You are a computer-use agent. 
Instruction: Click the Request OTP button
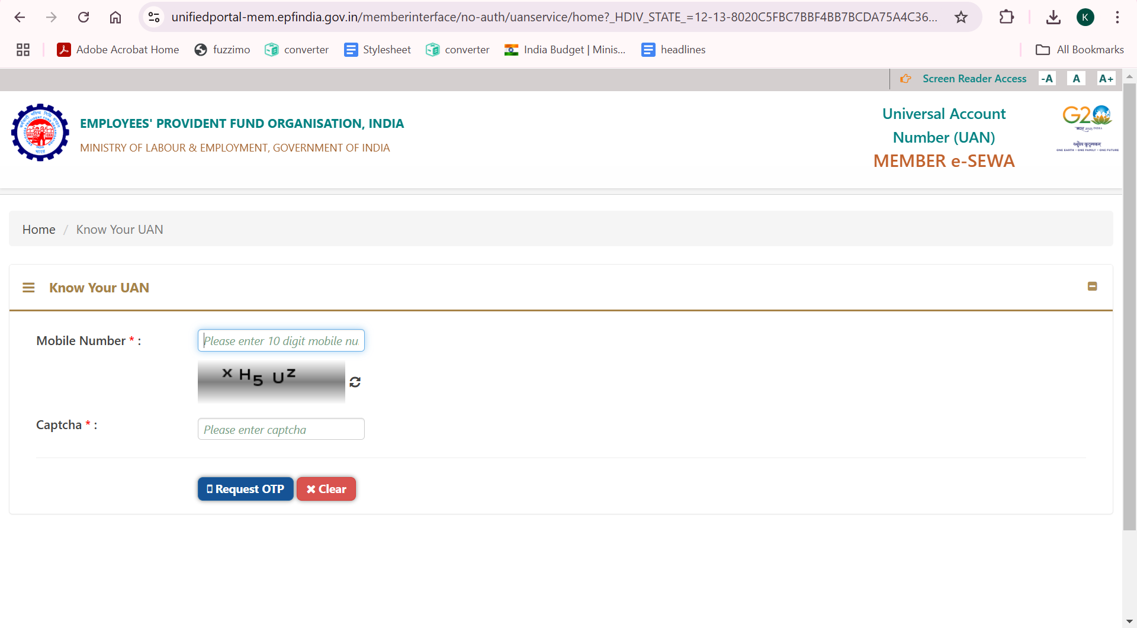coord(245,489)
